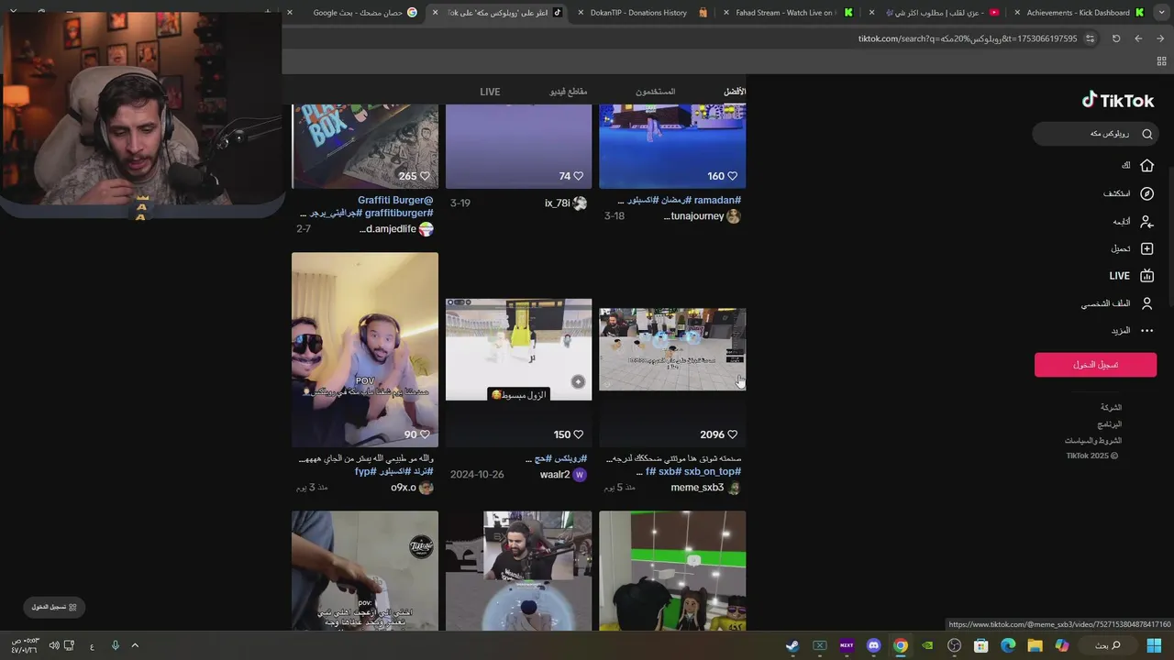1174x660 pixels.
Task: Open the Company footer link
Action: click(x=1111, y=407)
